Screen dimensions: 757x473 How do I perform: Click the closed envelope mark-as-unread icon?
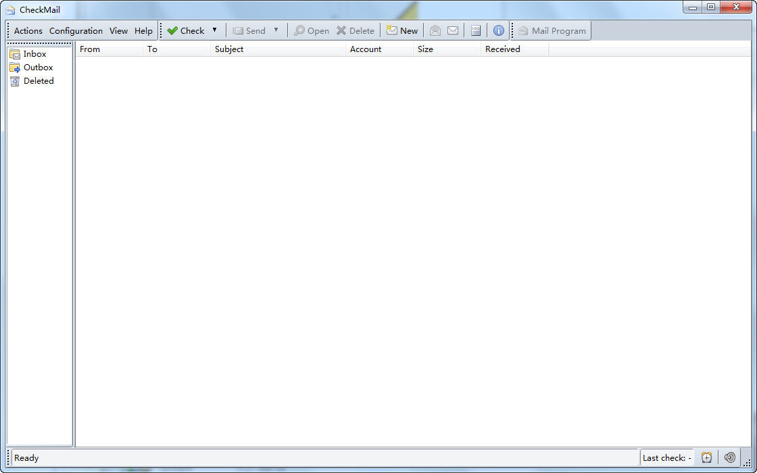point(453,31)
